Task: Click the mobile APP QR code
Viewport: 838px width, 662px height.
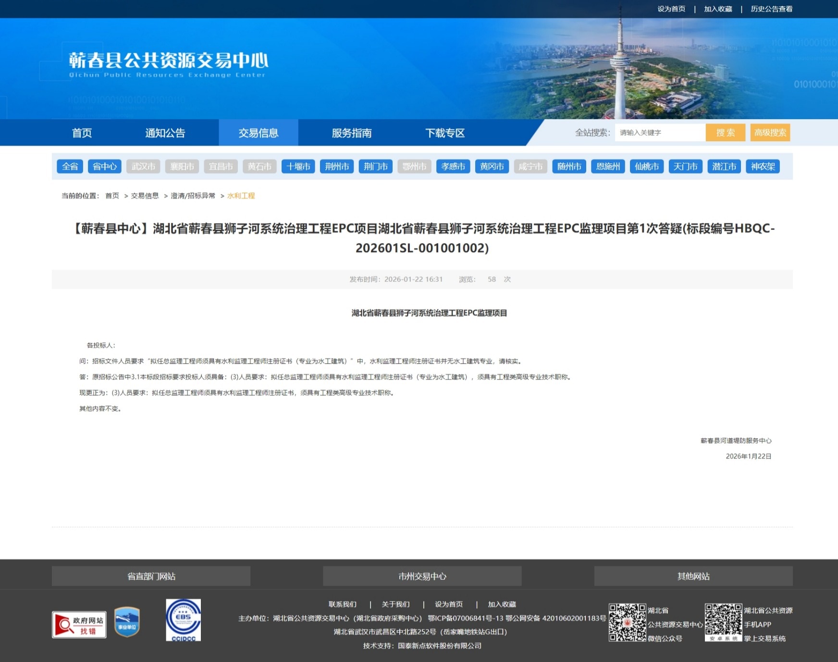Action: pos(723,622)
